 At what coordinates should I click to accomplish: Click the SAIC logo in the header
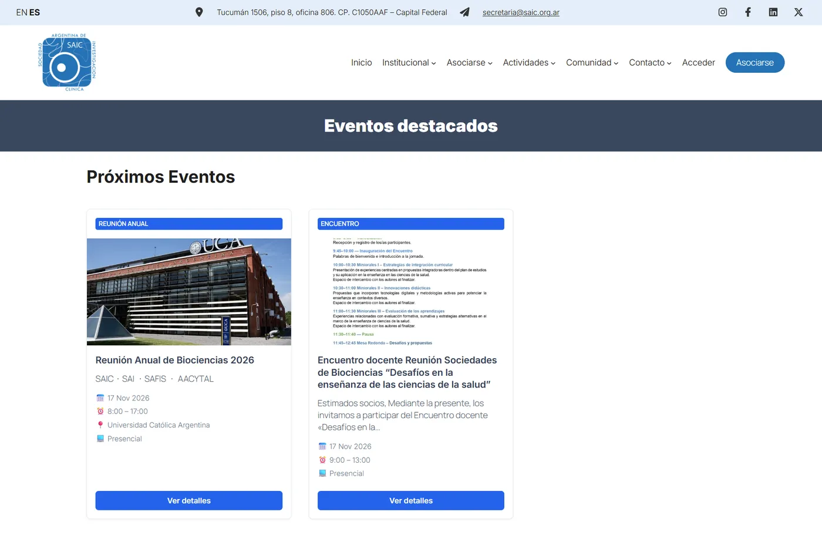[67, 62]
